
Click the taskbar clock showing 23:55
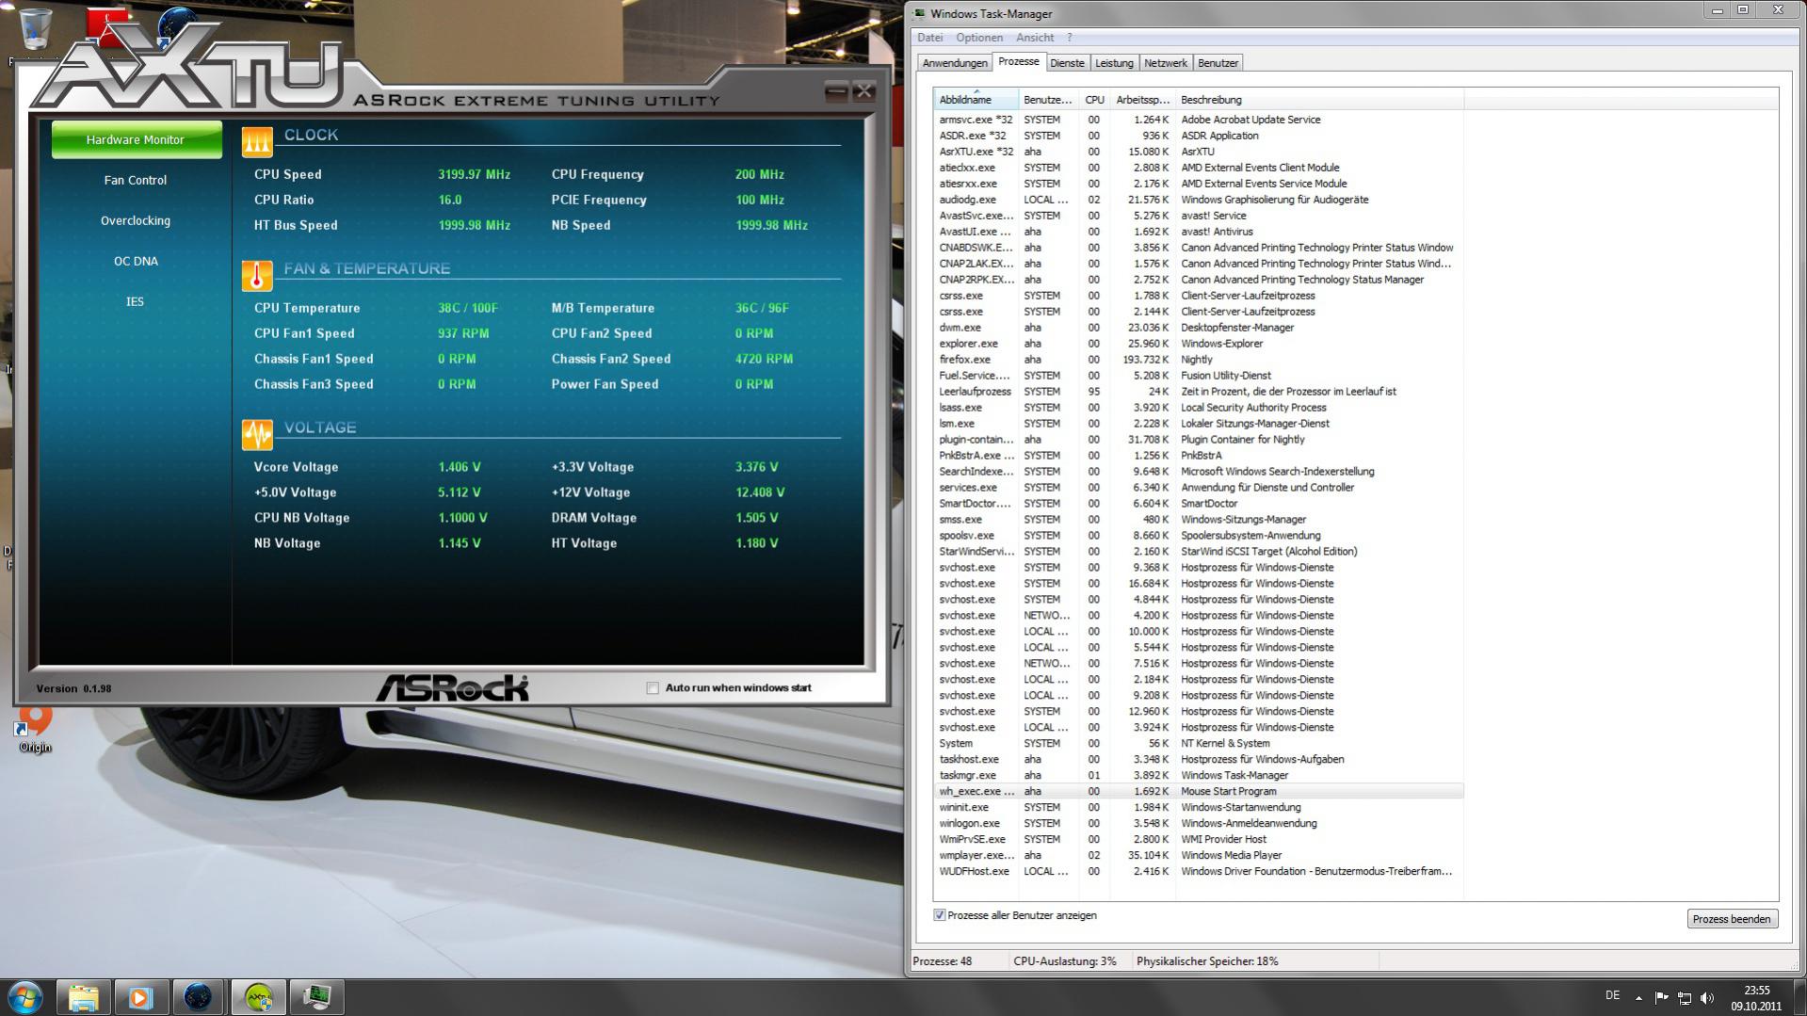[x=1756, y=991]
